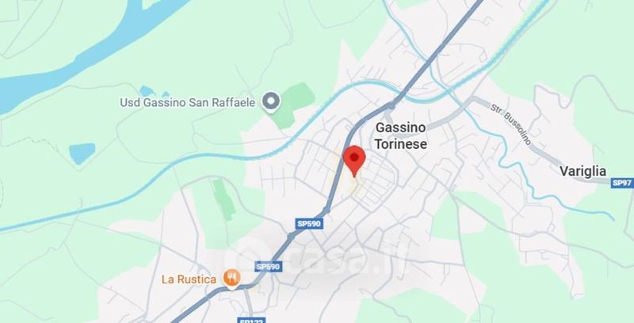Screen dimensions: 634x323
Task: Click the road badge cut off at bottom edge
Action: tap(251, 321)
